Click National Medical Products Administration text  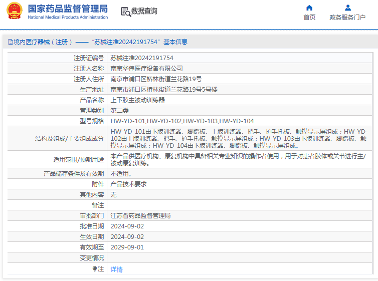(x=68, y=18)
